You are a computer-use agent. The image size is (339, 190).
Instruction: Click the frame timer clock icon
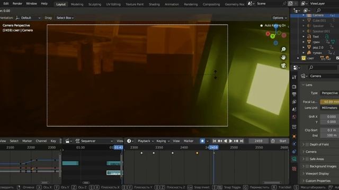273,141
